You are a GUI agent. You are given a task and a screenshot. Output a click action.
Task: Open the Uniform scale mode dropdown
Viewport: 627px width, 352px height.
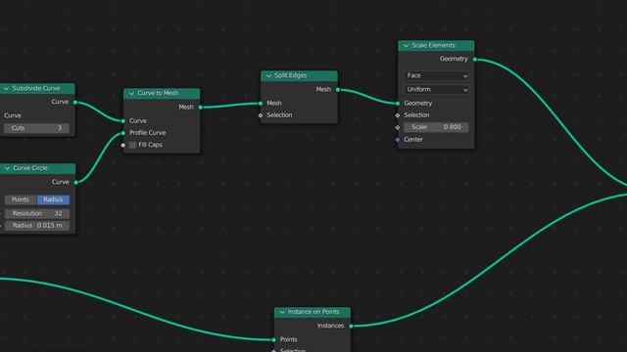click(x=436, y=89)
